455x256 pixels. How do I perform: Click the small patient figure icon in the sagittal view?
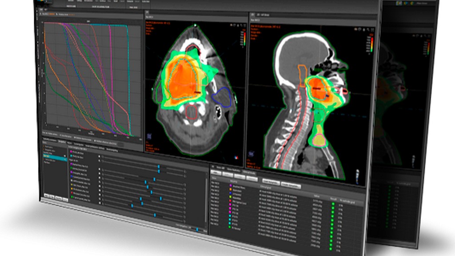pos(358,176)
